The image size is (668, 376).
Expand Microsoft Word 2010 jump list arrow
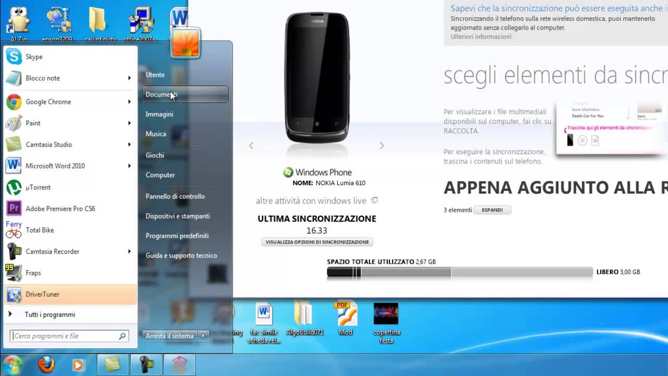point(129,166)
